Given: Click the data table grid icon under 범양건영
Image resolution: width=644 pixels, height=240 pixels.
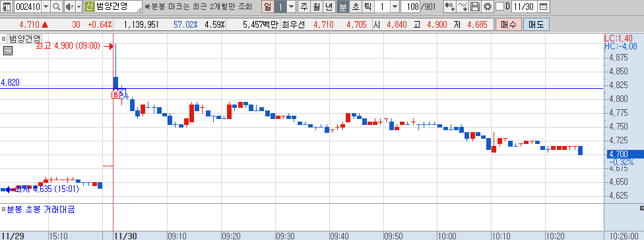Looking at the screenshot, I should coord(8,51).
